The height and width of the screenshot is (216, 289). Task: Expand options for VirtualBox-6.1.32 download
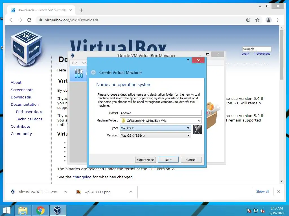click(x=65, y=192)
